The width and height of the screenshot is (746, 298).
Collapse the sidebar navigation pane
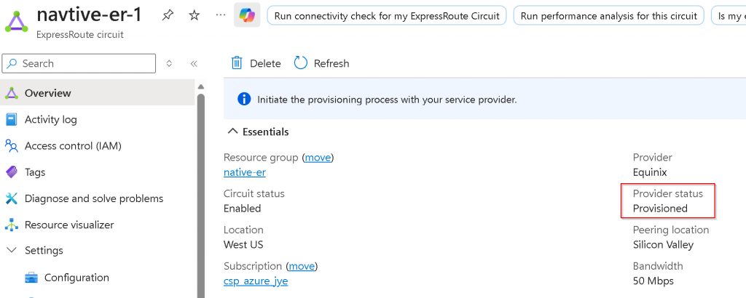click(x=194, y=64)
